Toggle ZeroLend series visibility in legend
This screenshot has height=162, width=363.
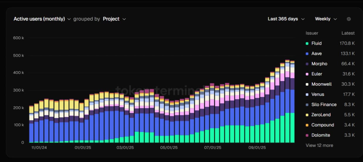pyautogui.click(x=321, y=115)
